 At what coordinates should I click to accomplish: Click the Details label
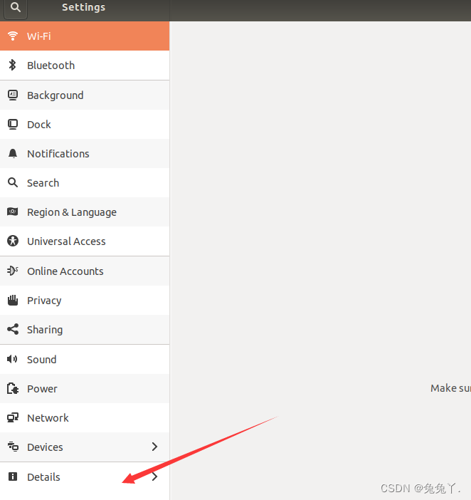pos(43,476)
